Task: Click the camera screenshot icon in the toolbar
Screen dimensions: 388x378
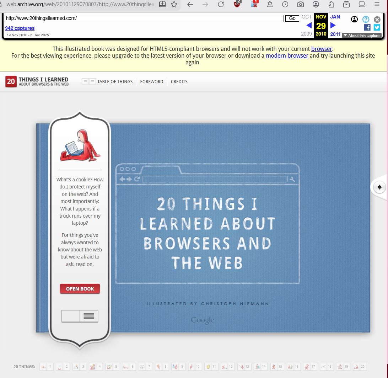Action: tap(300, 5)
